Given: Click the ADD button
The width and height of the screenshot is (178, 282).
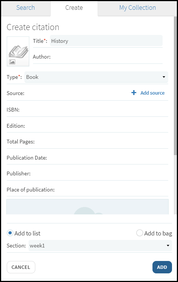Looking at the screenshot, I should pyautogui.click(x=162, y=267).
